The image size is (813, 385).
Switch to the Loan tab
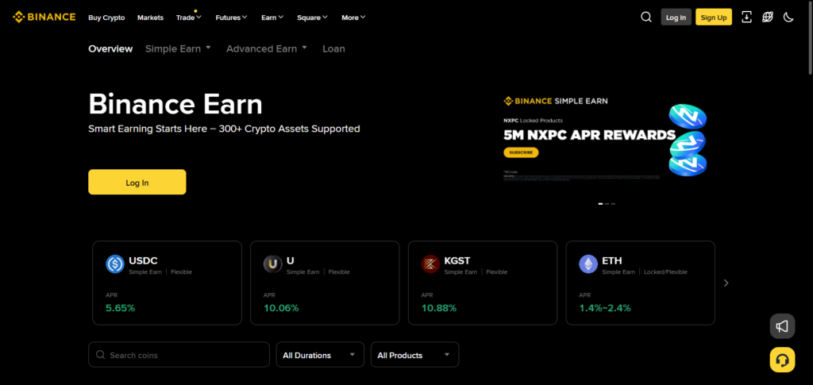tap(333, 48)
